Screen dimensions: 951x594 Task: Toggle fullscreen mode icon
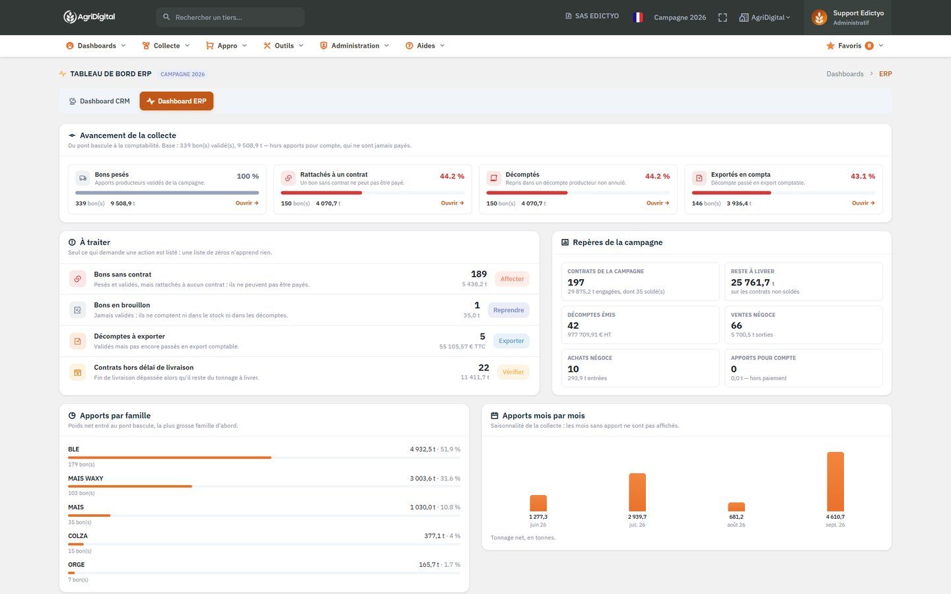722,17
